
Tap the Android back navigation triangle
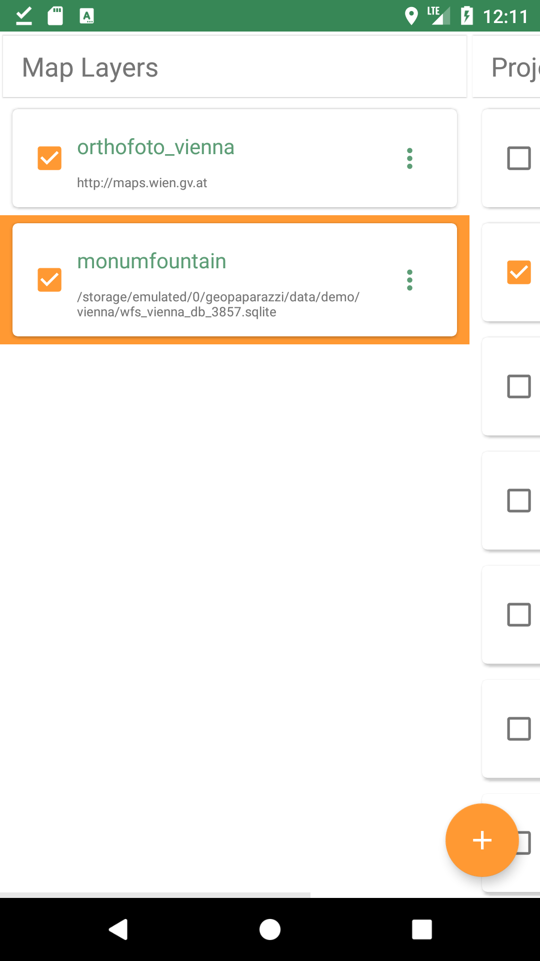pos(118,929)
